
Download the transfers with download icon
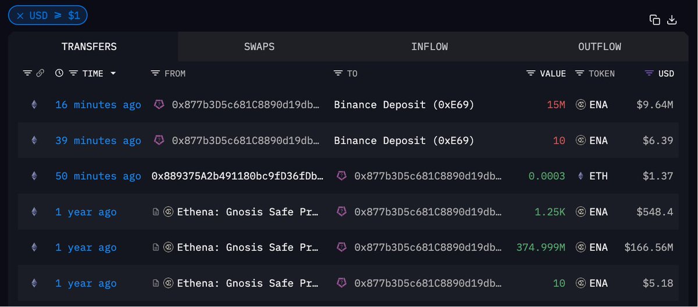tap(672, 20)
